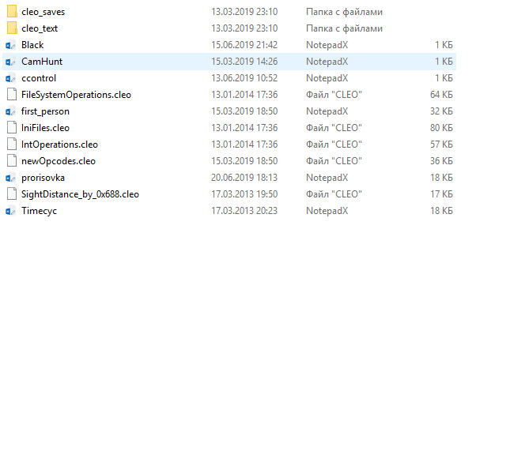Select the cleo_text folder name
Screen dimensions: 510x462
click(40, 28)
